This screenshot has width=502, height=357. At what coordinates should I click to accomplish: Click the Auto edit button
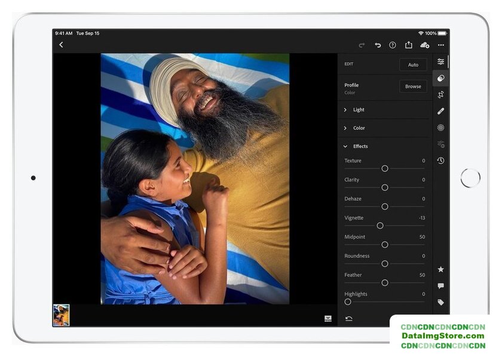413,64
